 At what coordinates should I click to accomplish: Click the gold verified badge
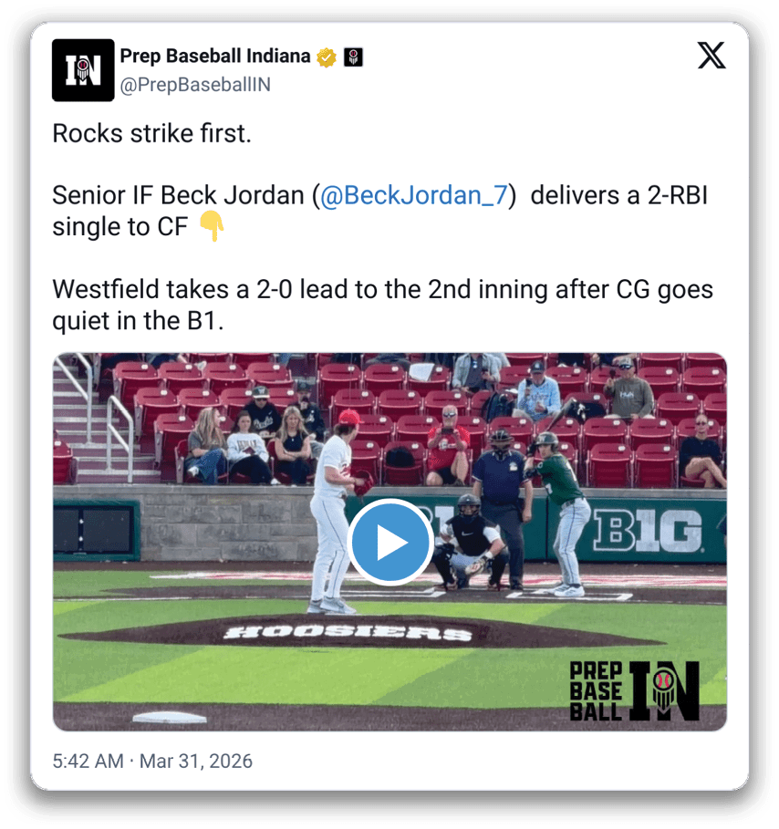click(x=327, y=57)
